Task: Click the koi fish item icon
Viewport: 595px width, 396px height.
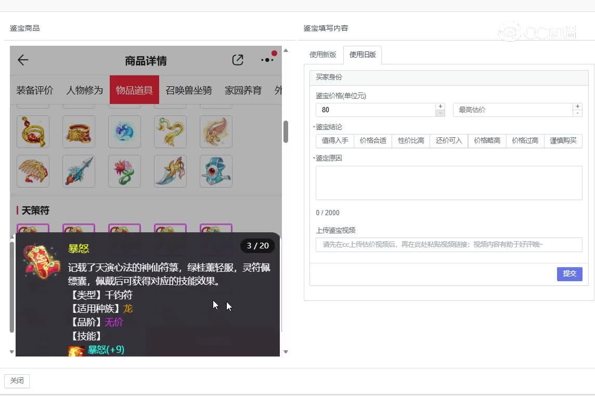Action: coord(216,131)
